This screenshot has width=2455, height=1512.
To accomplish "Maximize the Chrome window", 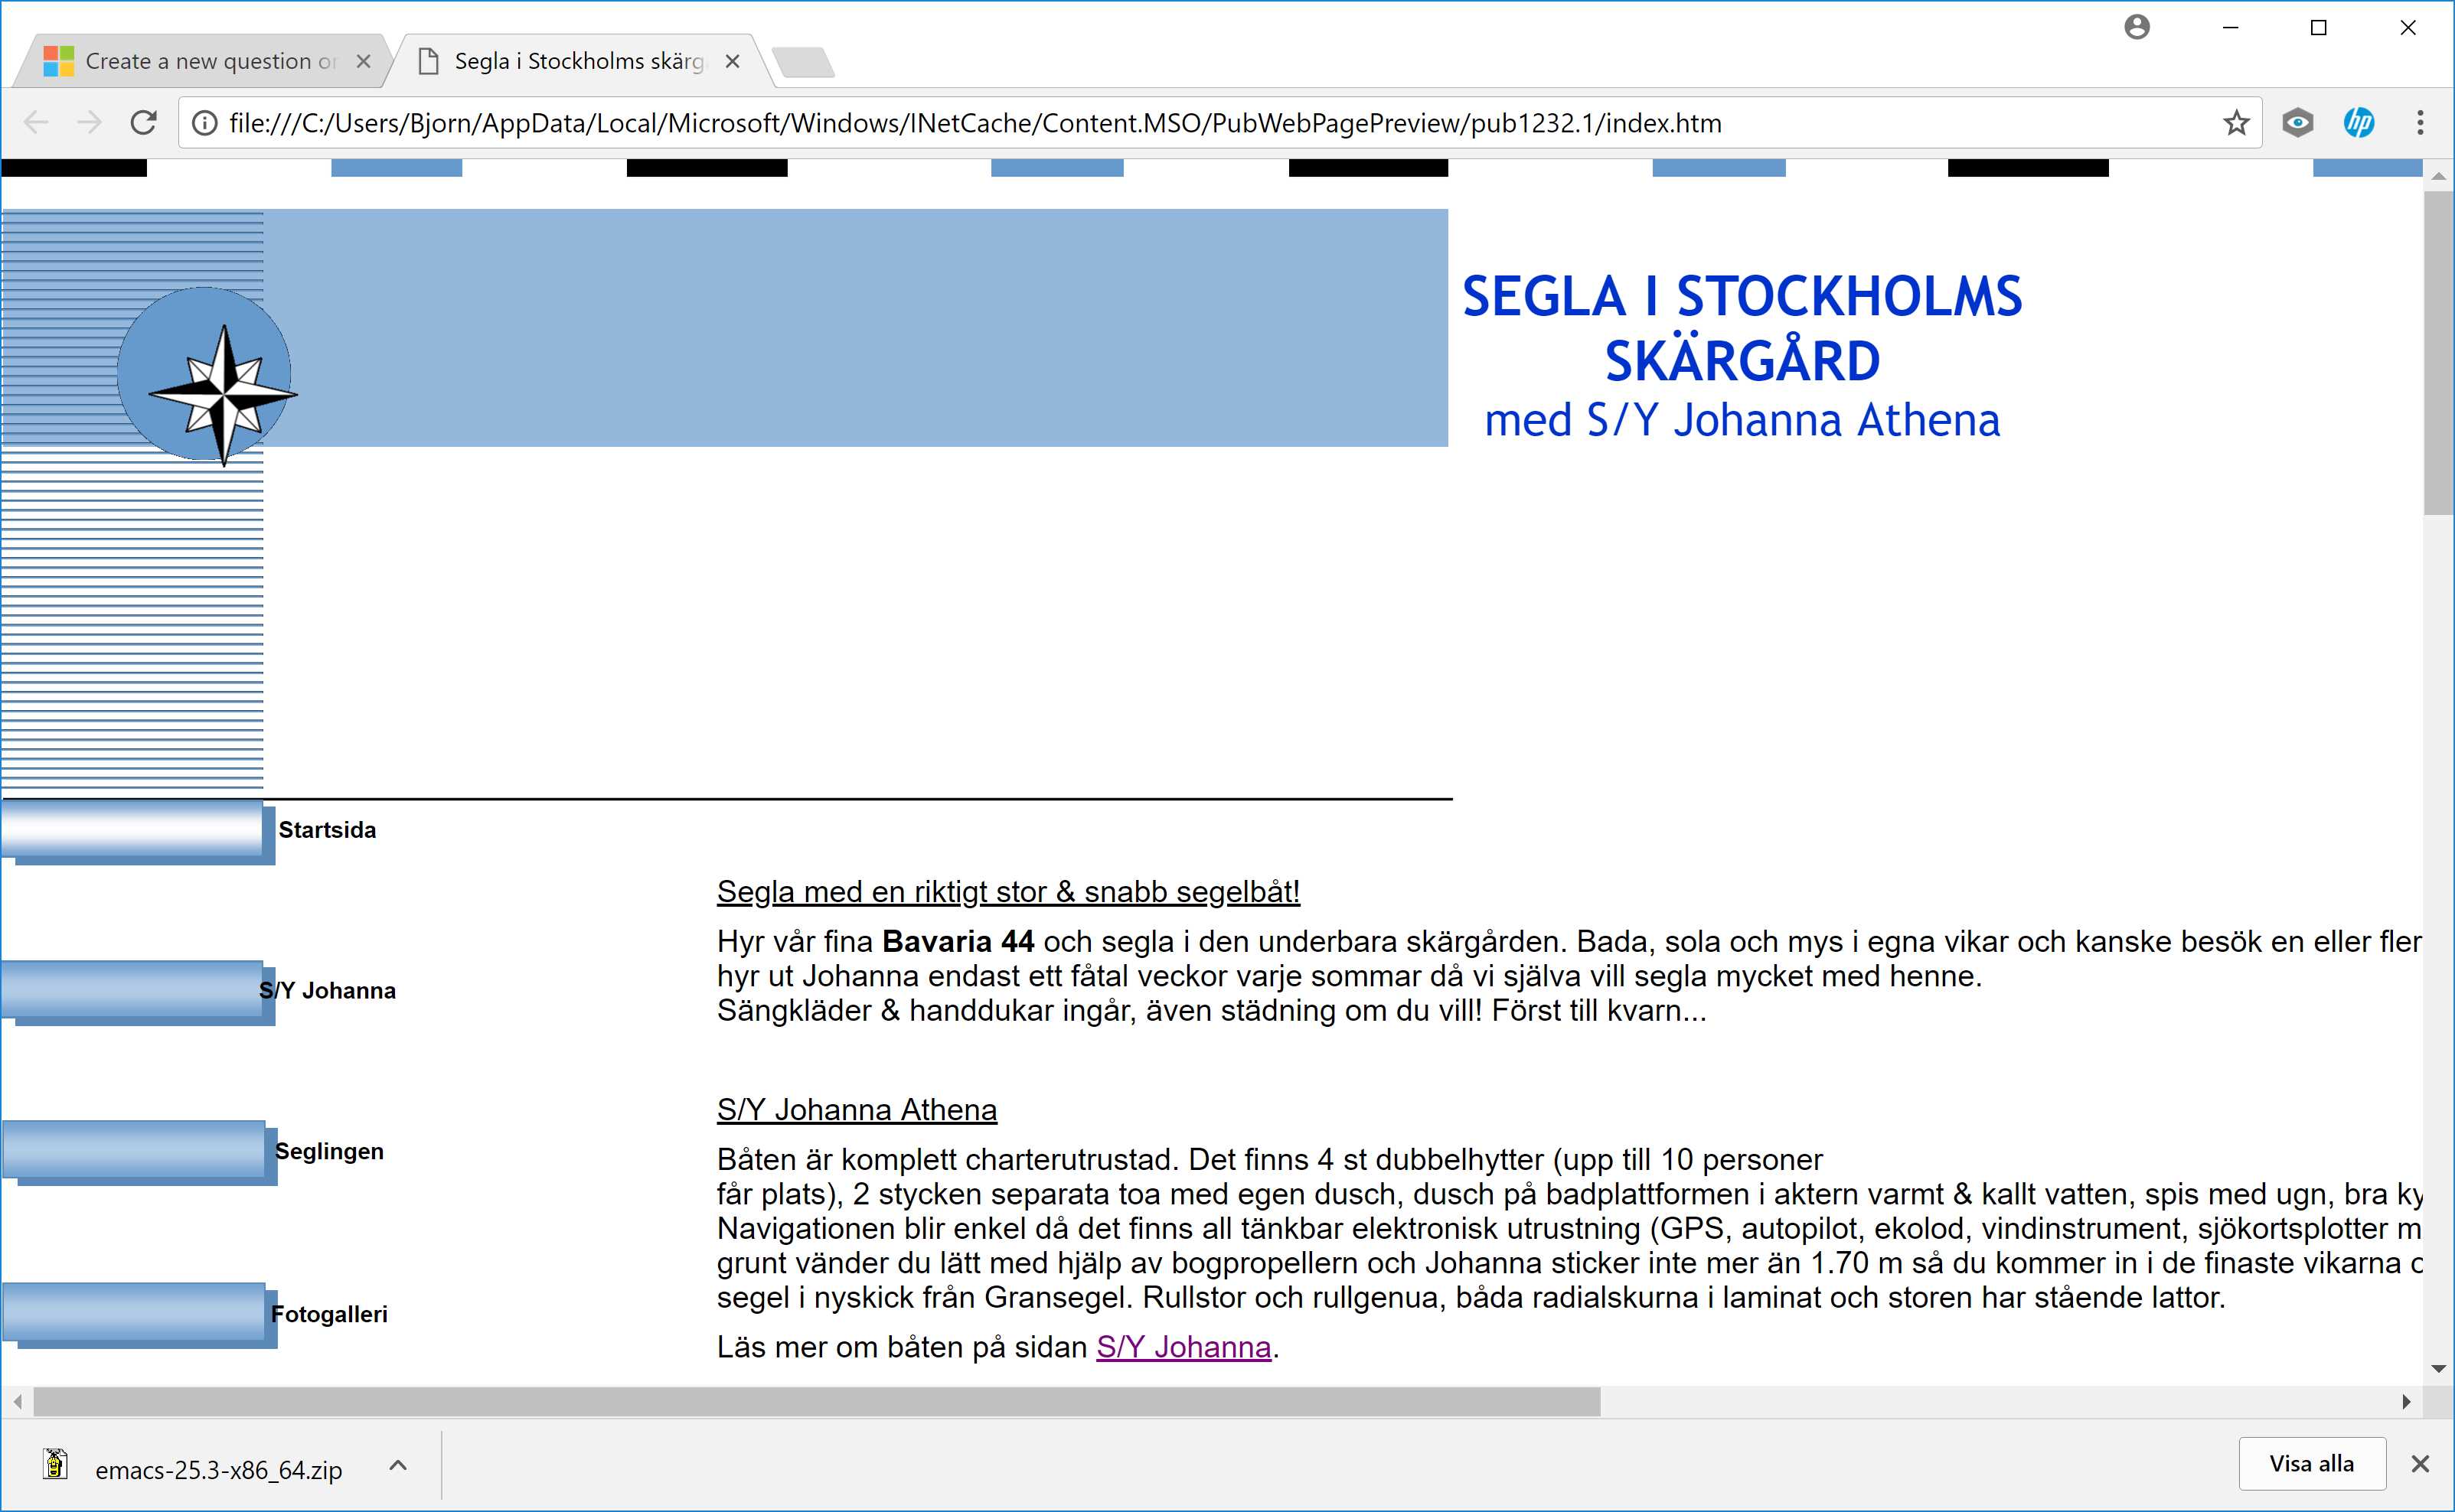I will pos(2318,28).
